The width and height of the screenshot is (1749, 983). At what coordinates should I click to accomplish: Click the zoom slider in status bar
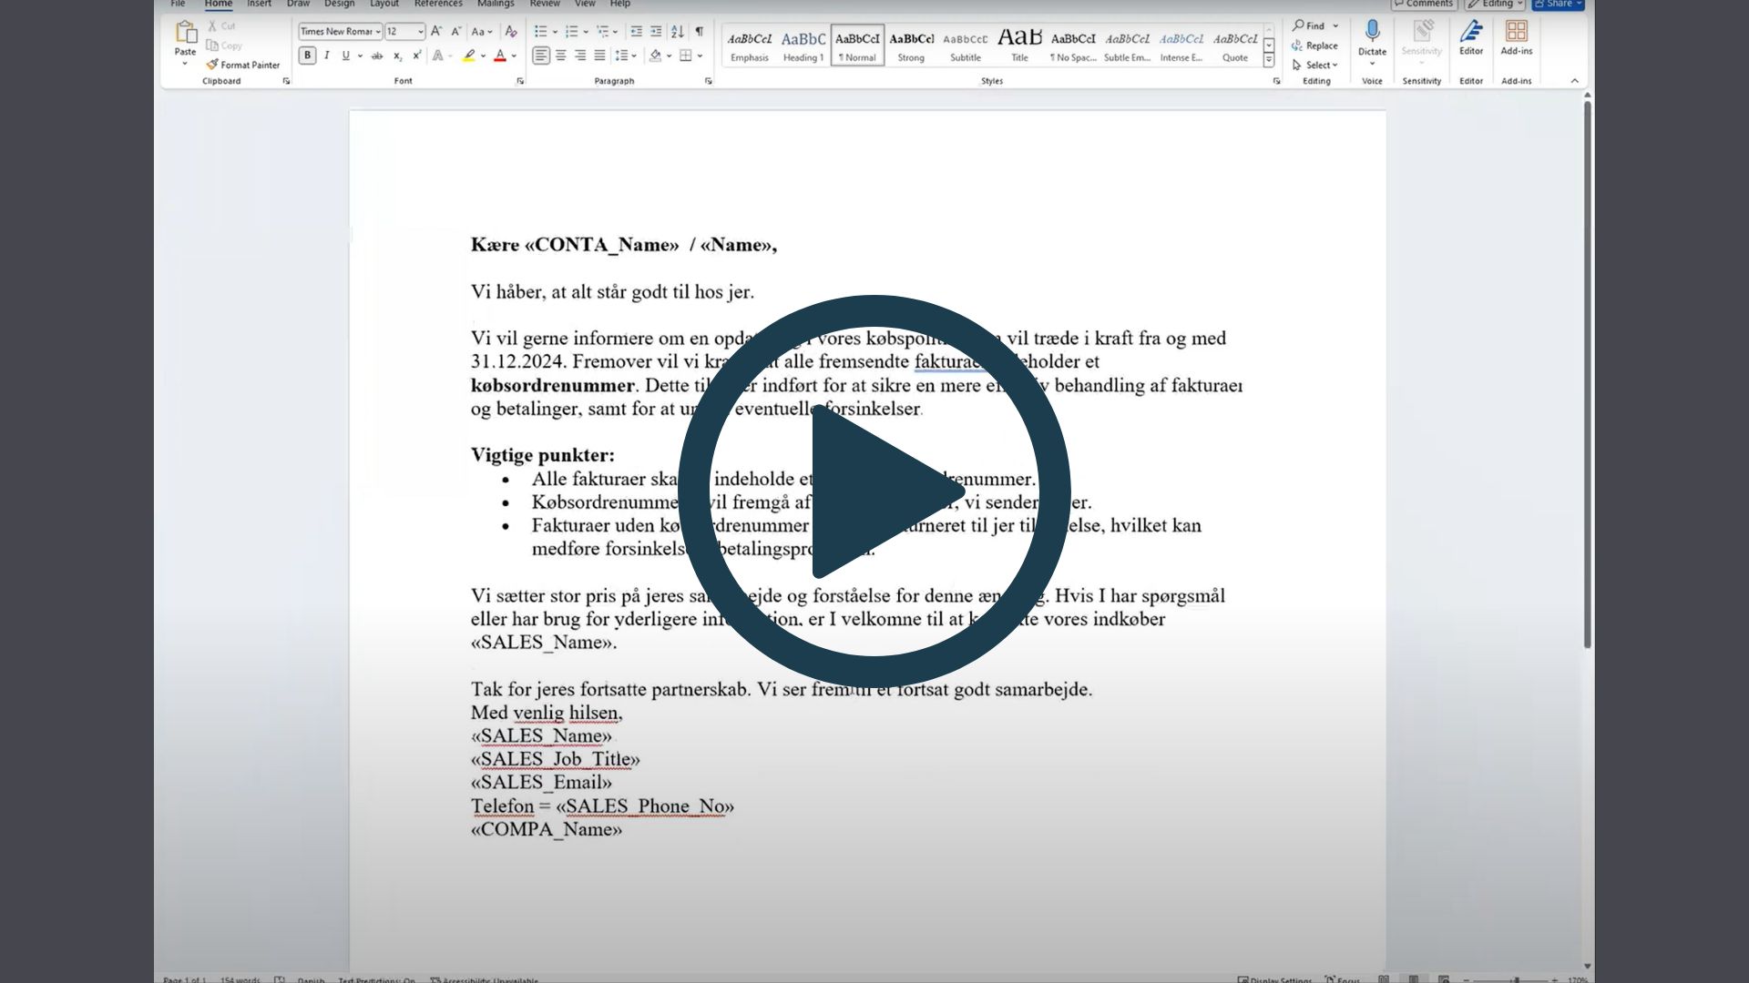click(1517, 980)
